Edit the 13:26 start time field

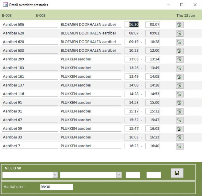click(132, 68)
